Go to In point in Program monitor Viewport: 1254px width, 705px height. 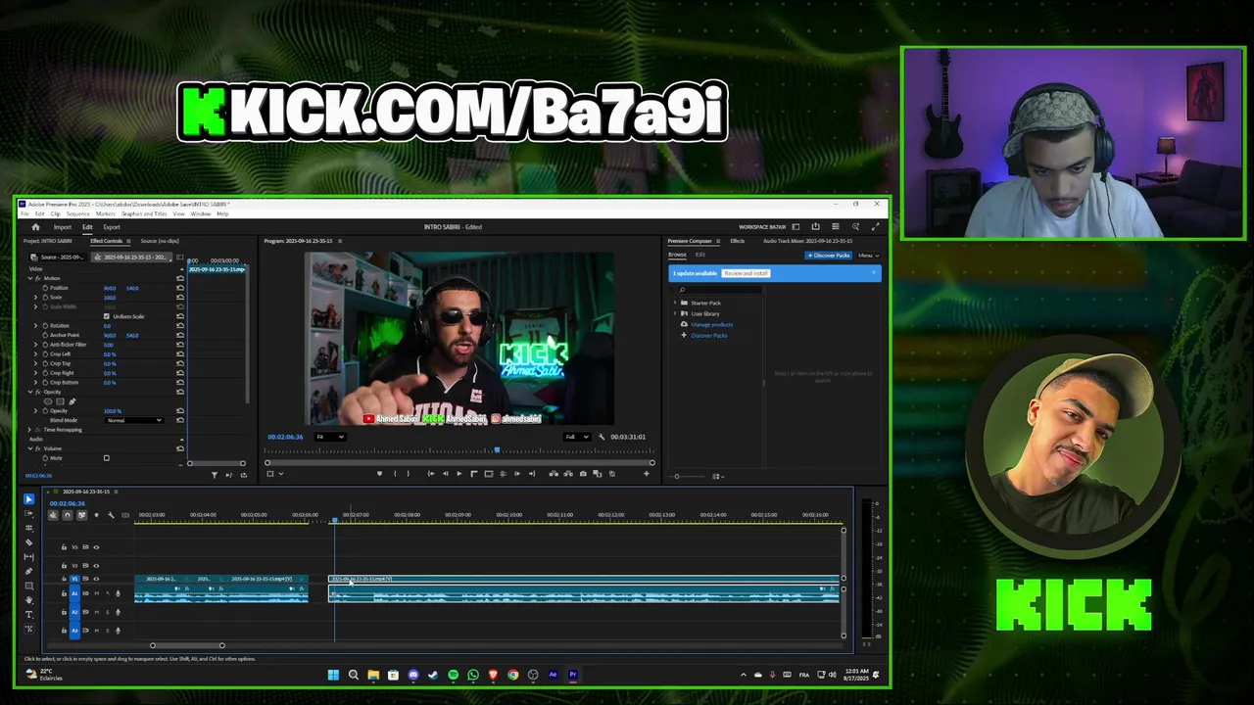pos(430,474)
